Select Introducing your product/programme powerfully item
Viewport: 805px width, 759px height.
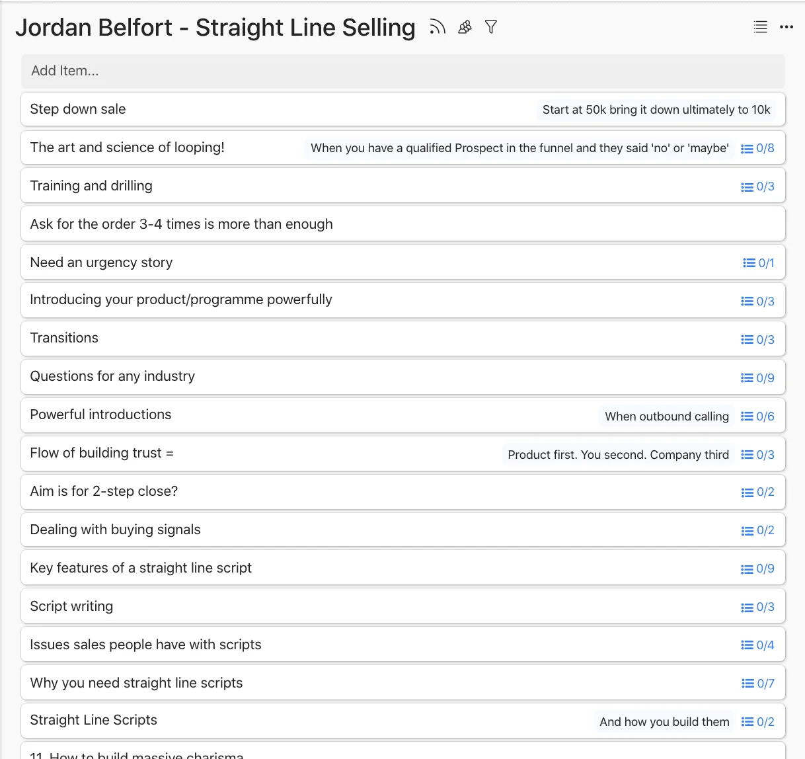point(403,300)
